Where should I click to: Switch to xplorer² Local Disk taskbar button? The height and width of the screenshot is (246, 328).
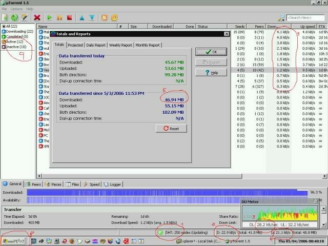tap(199, 241)
